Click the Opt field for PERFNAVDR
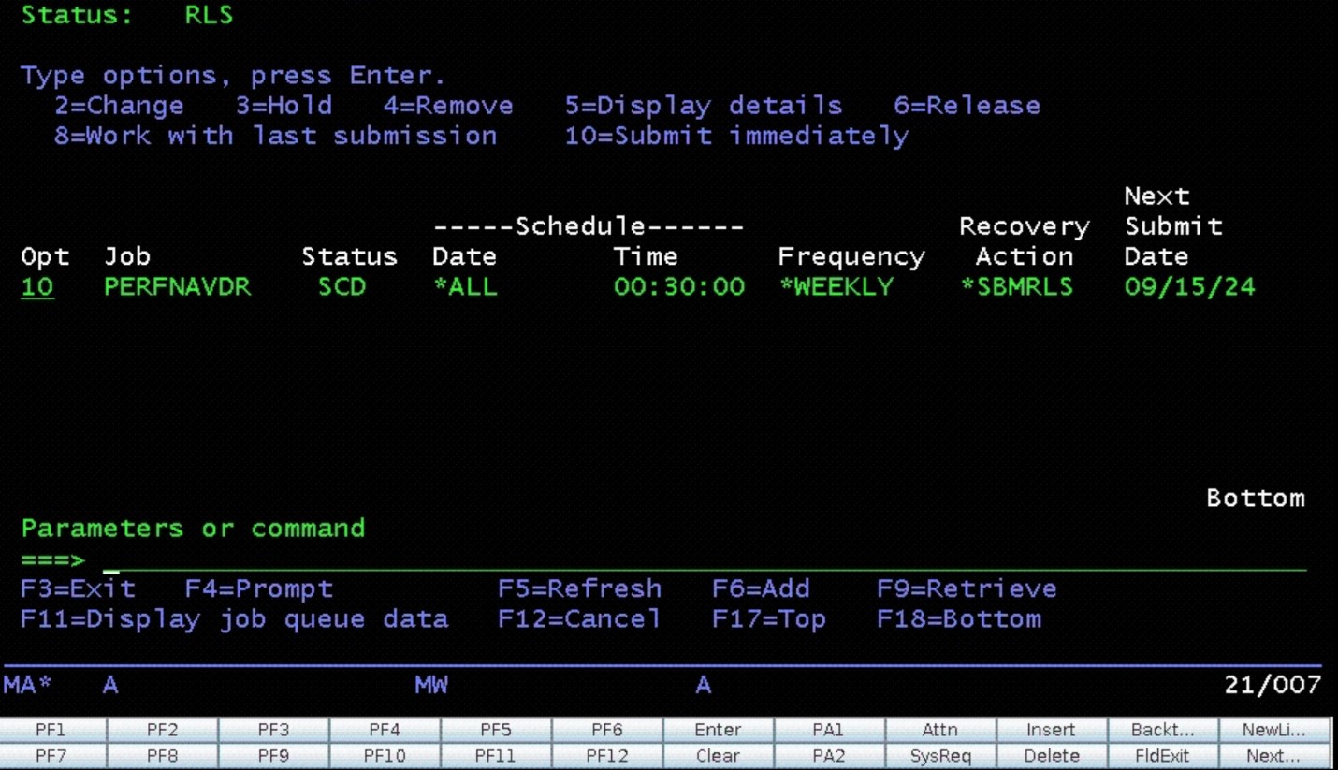Screen dimensions: 1338x770 [x=37, y=287]
